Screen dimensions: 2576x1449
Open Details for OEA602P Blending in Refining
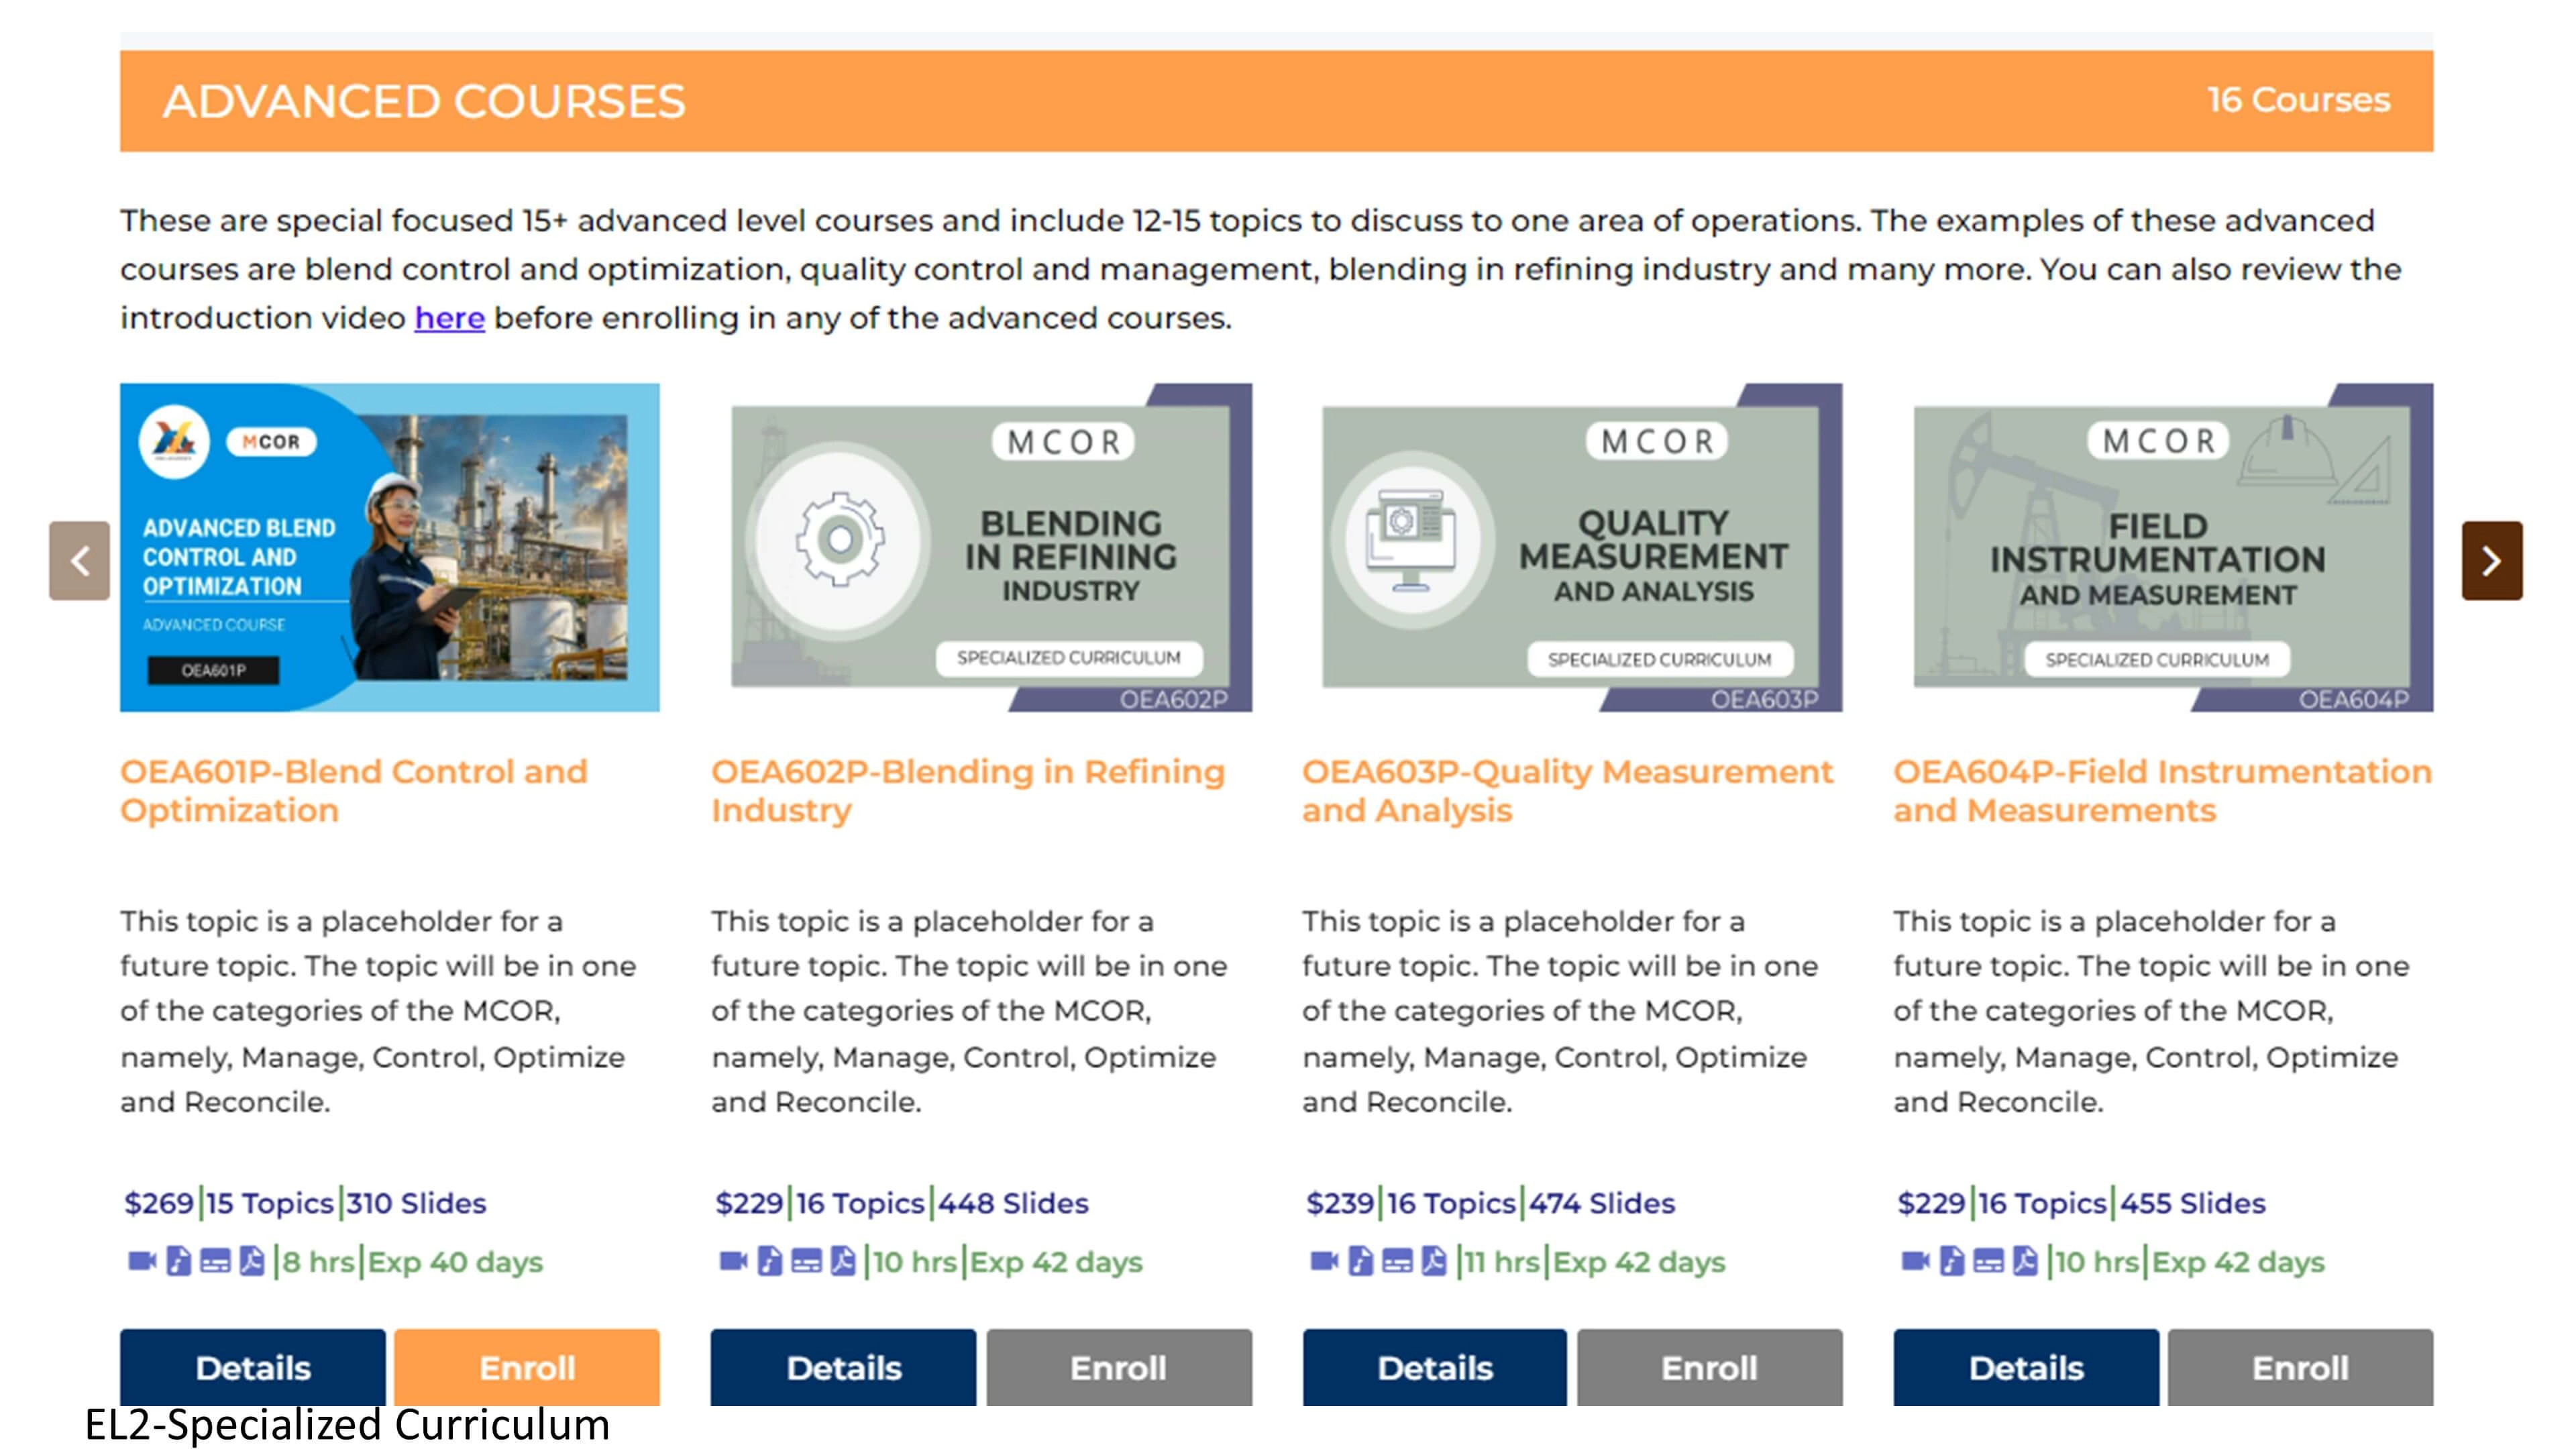click(x=843, y=1367)
